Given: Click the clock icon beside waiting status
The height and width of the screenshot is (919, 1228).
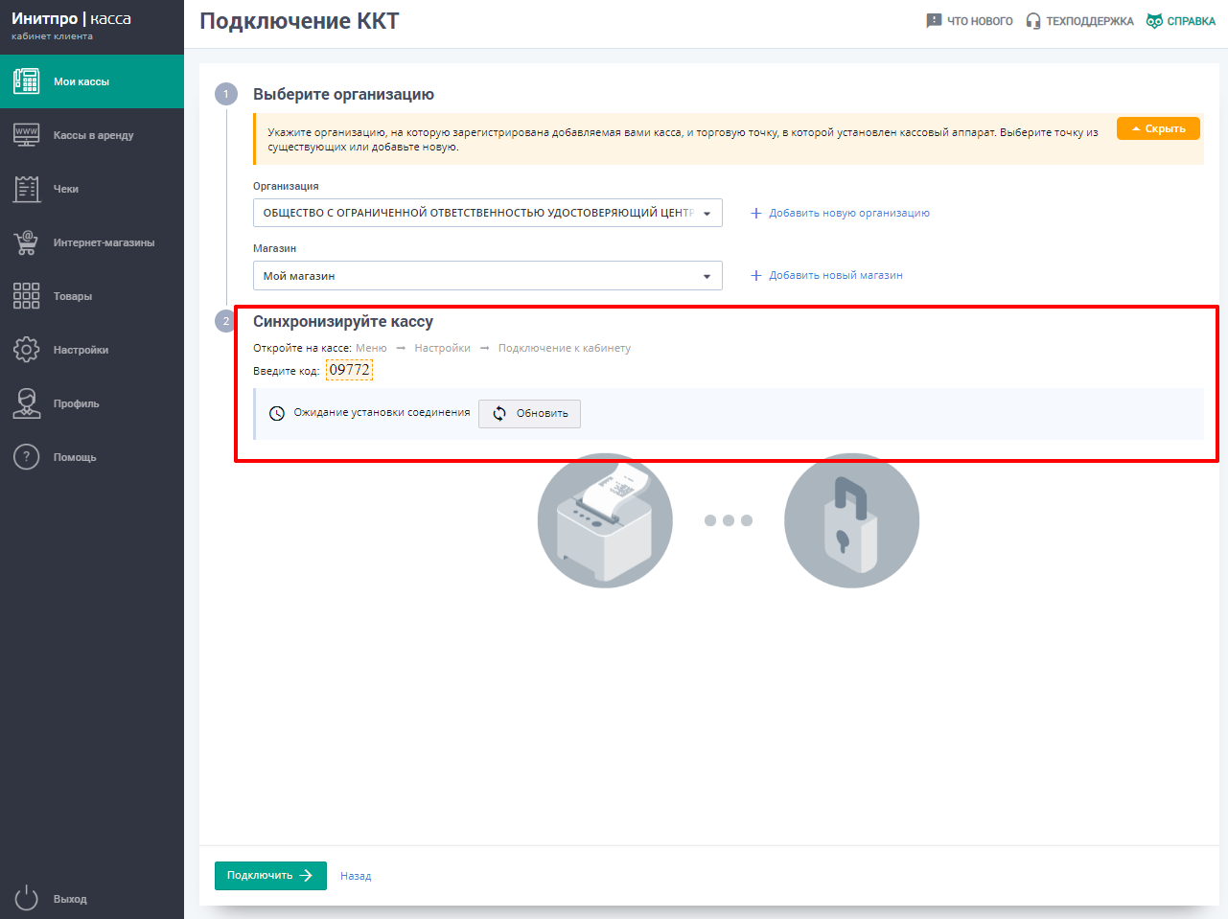Looking at the screenshot, I should (277, 413).
